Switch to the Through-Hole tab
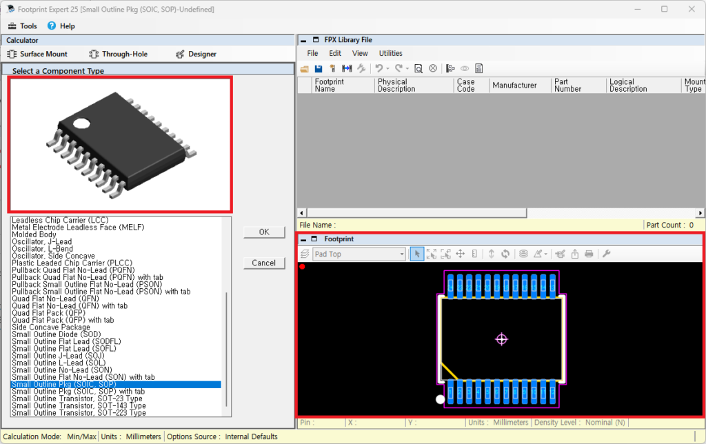This screenshot has height=444, width=706. [118, 54]
